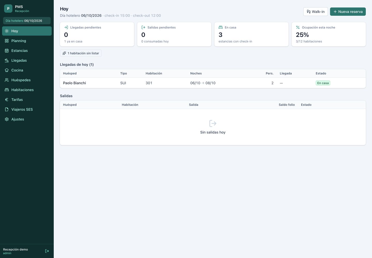Screen dimensions: 372x258
Task: Click the Estancias calendar icon
Action: (7, 51)
